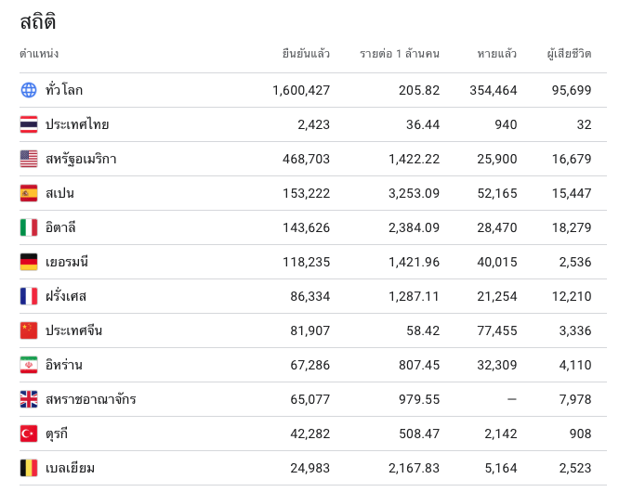Screen dimensions: 619x492
Task: Click the ตำแหน่ง column header
Action: [39, 53]
